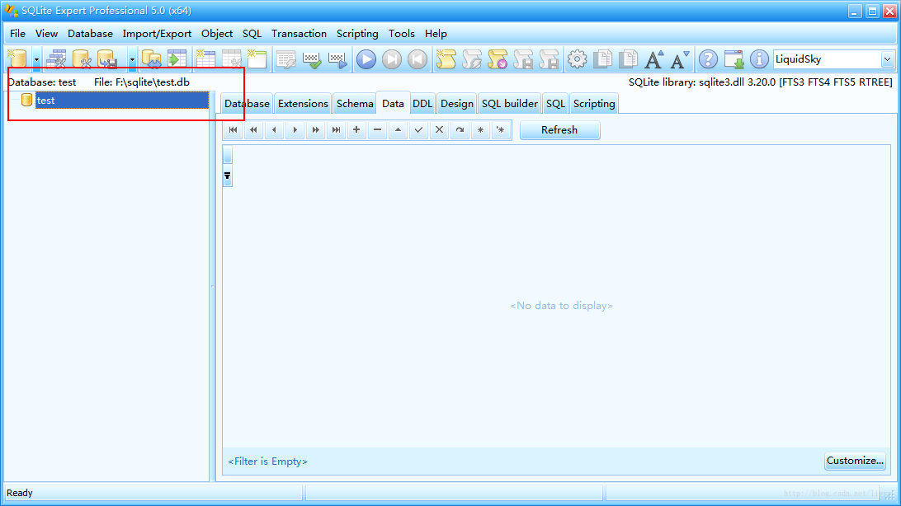Click the first greyed save script icon

tap(523, 59)
